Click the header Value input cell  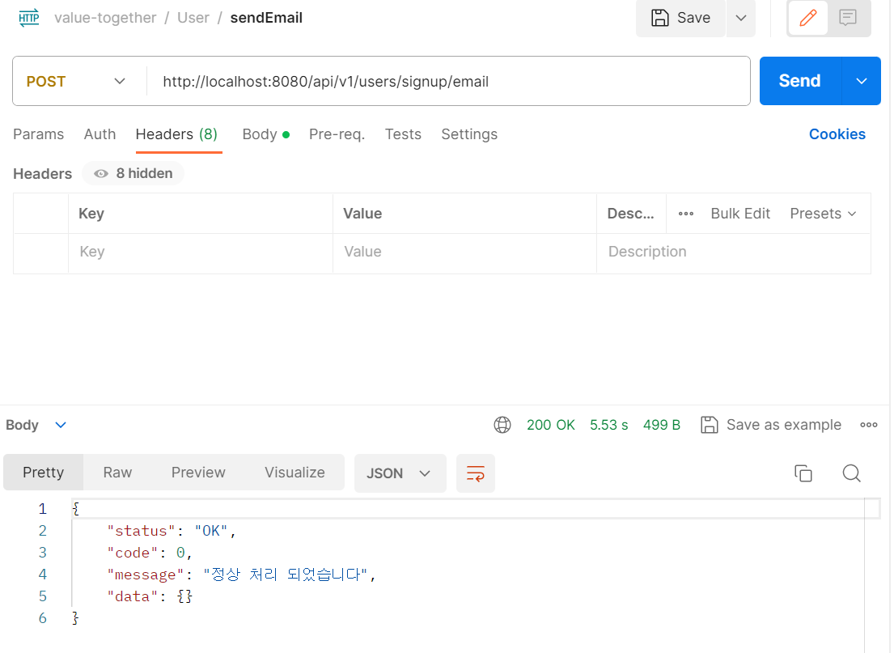pos(464,252)
